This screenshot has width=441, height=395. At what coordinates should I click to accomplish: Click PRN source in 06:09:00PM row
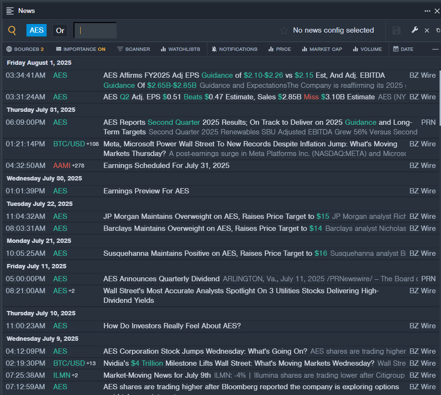click(x=429, y=122)
